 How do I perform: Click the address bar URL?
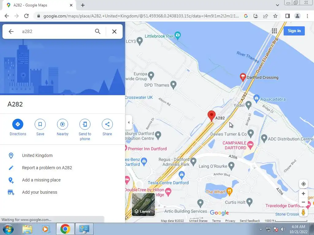click(141, 16)
